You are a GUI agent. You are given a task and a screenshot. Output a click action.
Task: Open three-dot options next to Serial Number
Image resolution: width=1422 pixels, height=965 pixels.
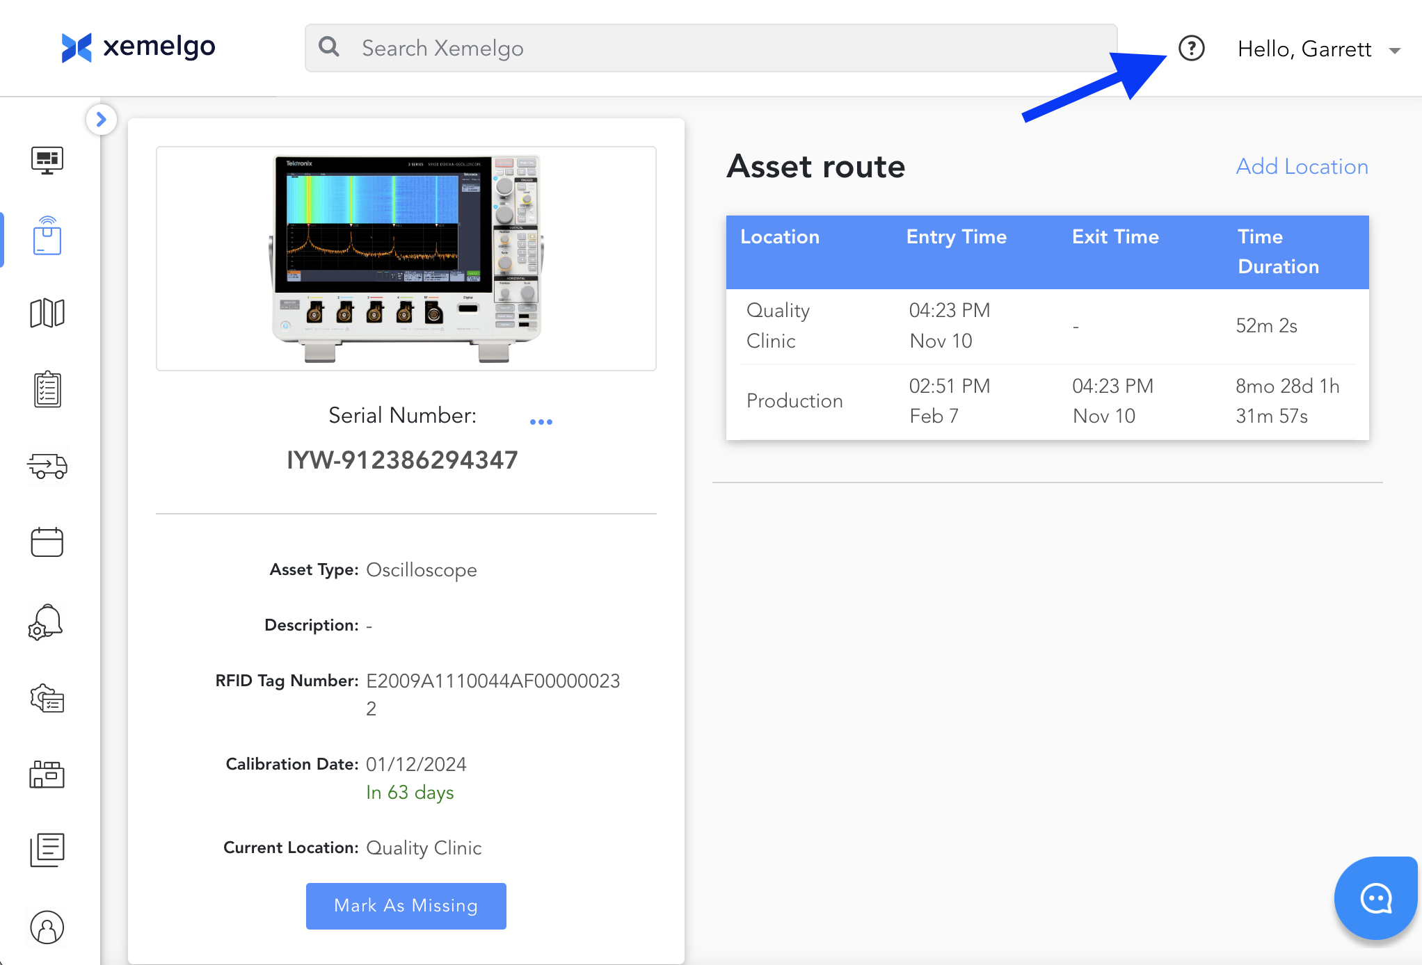[x=541, y=422]
